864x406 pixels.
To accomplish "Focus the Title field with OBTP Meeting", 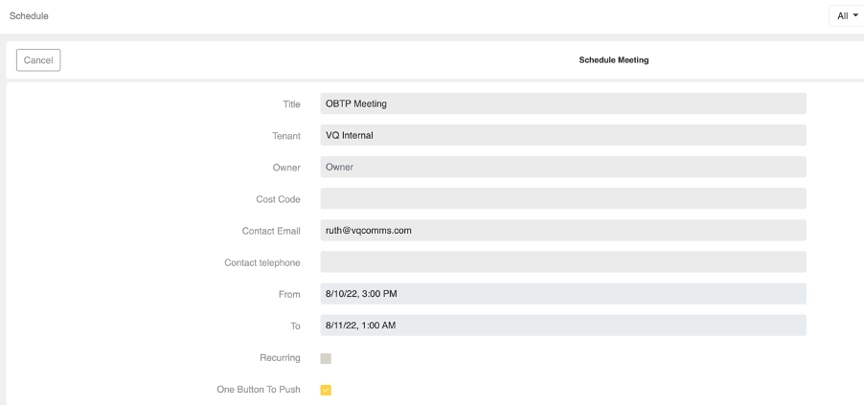I will point(563,103).
